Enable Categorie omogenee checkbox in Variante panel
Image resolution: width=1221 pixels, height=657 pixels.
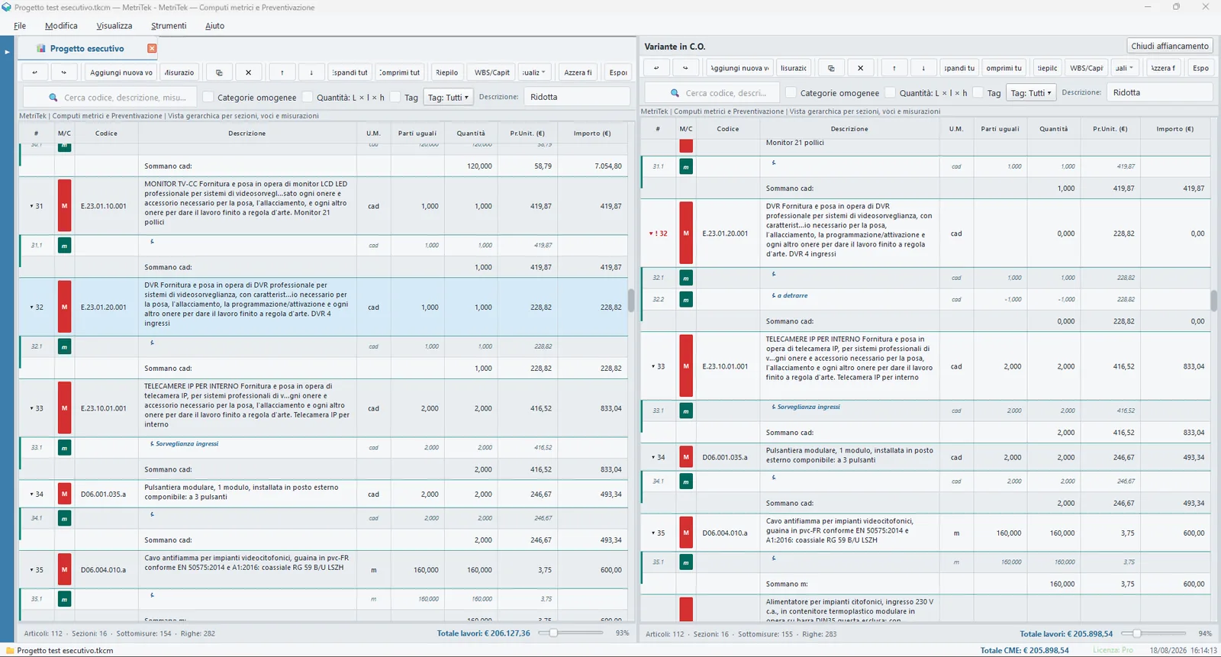coord(791,92)
